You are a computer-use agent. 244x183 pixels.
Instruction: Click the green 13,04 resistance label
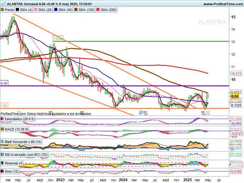coord(58,39)
